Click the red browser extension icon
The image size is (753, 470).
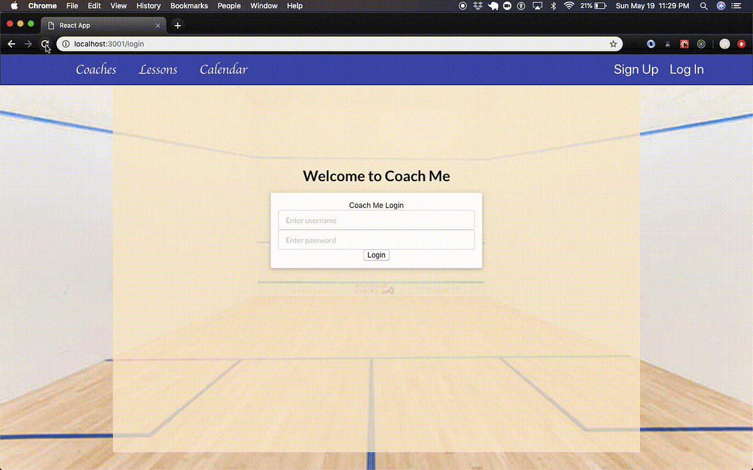[684, 43]
